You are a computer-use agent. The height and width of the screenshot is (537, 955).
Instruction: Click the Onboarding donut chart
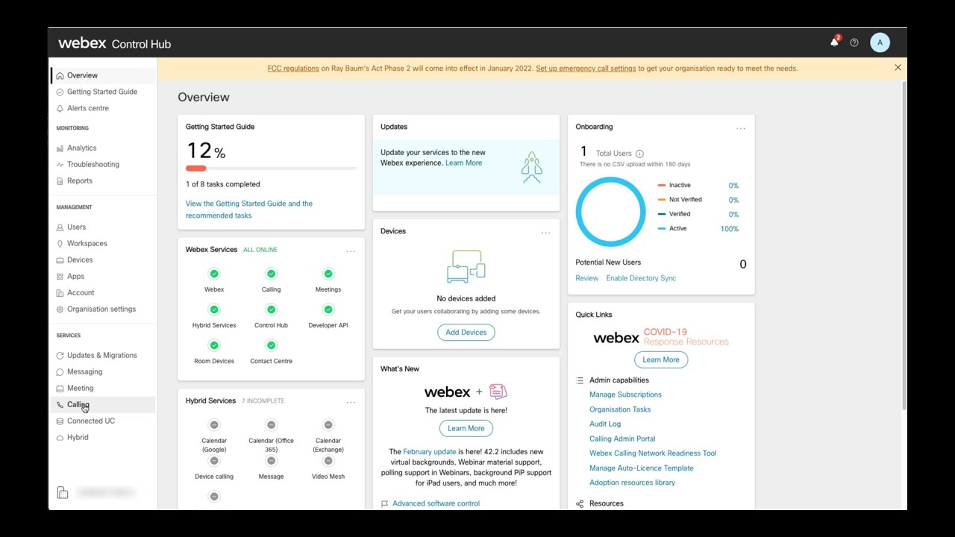click(x=610, y=212)
